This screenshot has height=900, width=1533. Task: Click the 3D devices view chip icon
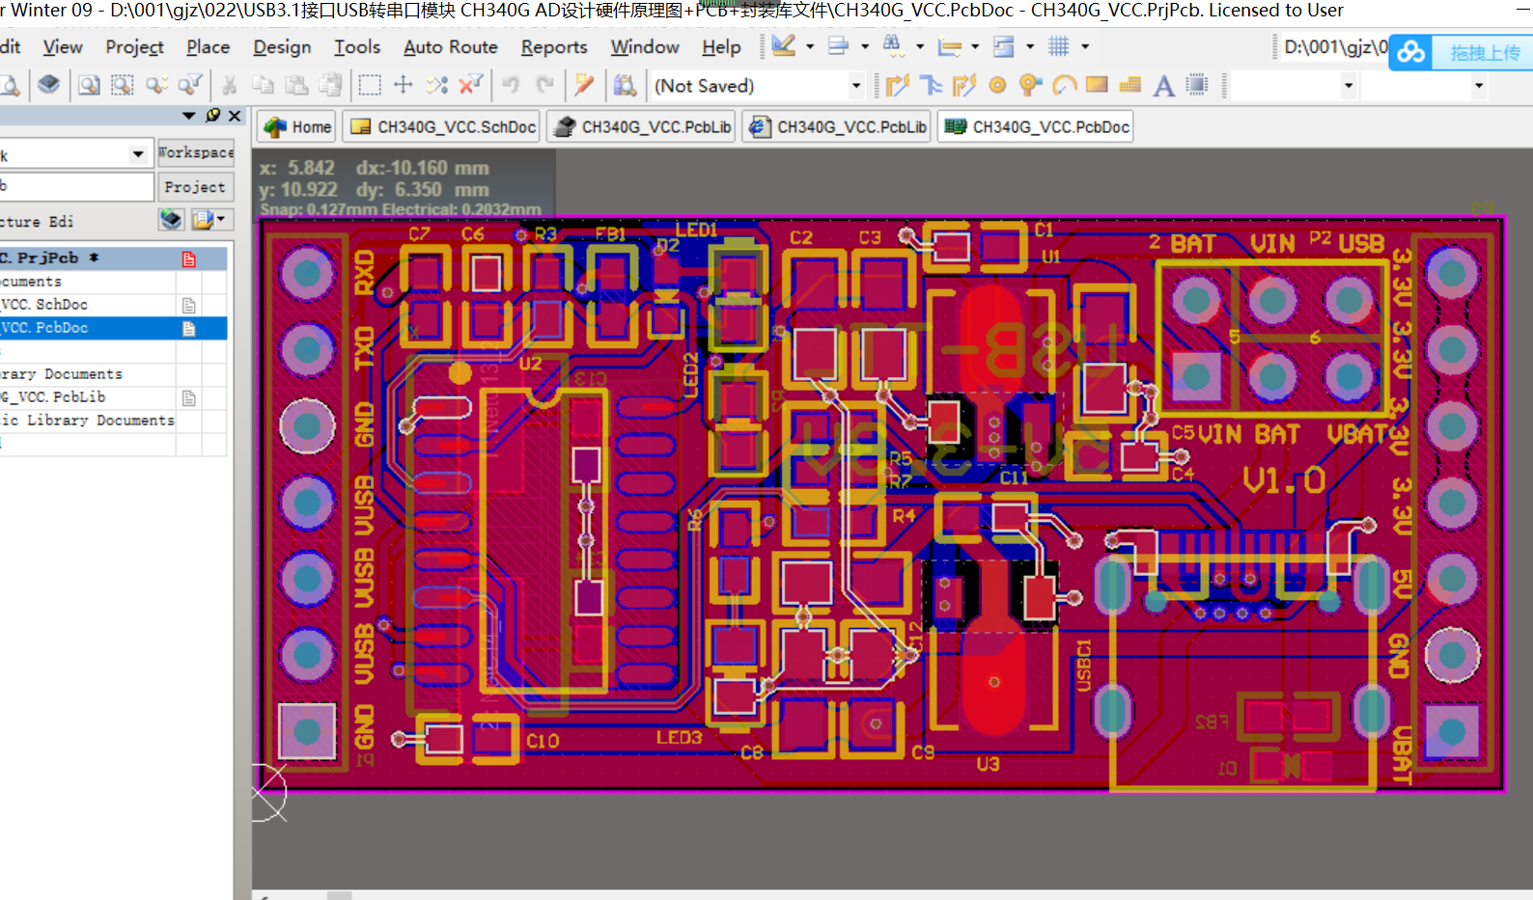pos(48,85)
